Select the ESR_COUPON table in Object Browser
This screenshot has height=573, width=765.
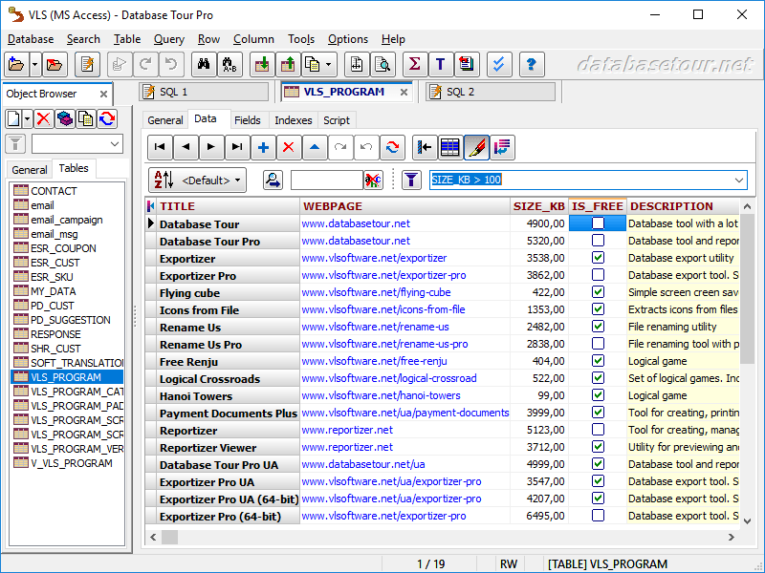coord(63,248)
